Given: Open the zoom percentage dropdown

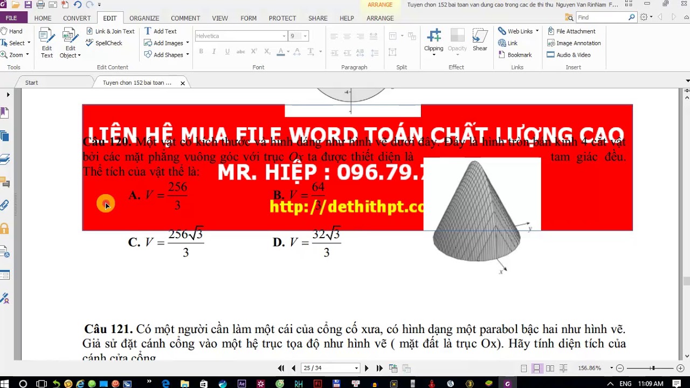Looking at the screenshot, I should (x=611, y=368).
